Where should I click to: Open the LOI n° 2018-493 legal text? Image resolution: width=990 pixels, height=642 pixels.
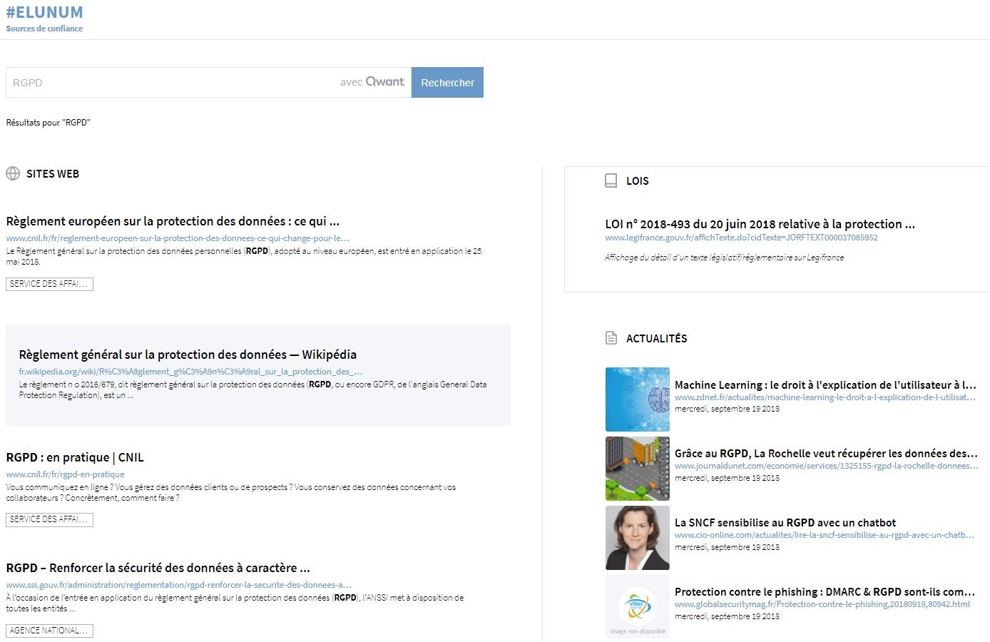tap(760, 224)
